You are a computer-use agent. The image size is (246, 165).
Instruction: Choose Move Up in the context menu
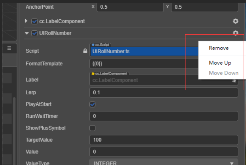[x=220, y=63]
